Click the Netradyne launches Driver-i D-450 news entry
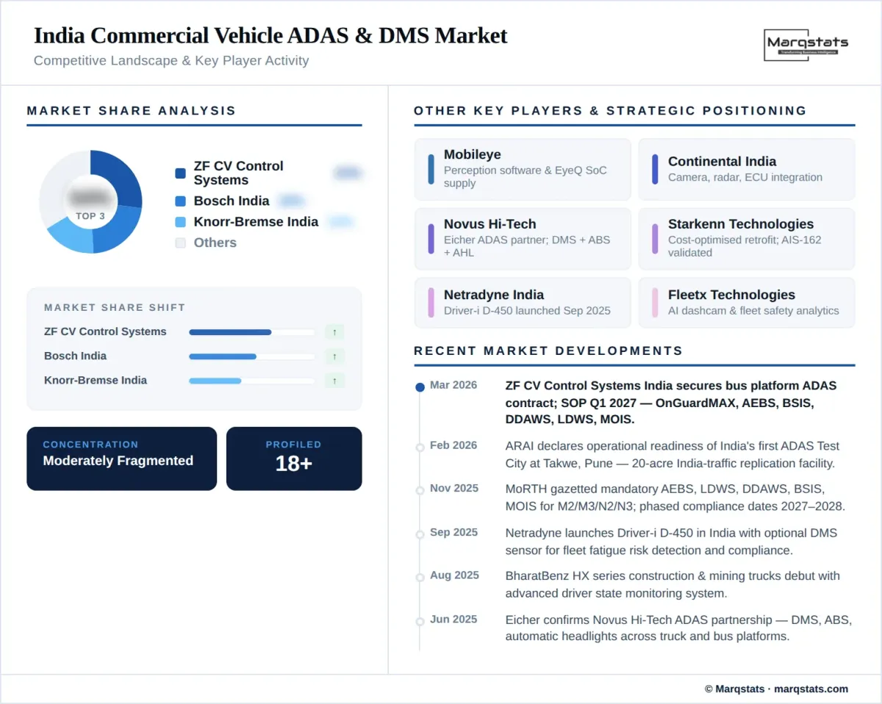 click(671, 542)
